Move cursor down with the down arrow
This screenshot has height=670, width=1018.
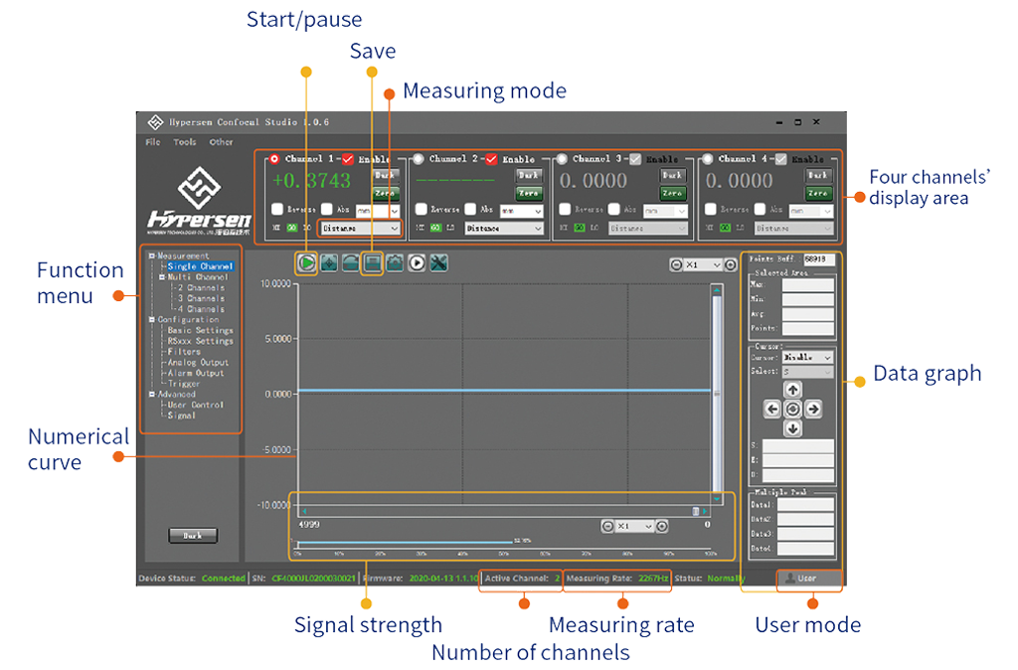coord(792,428)
